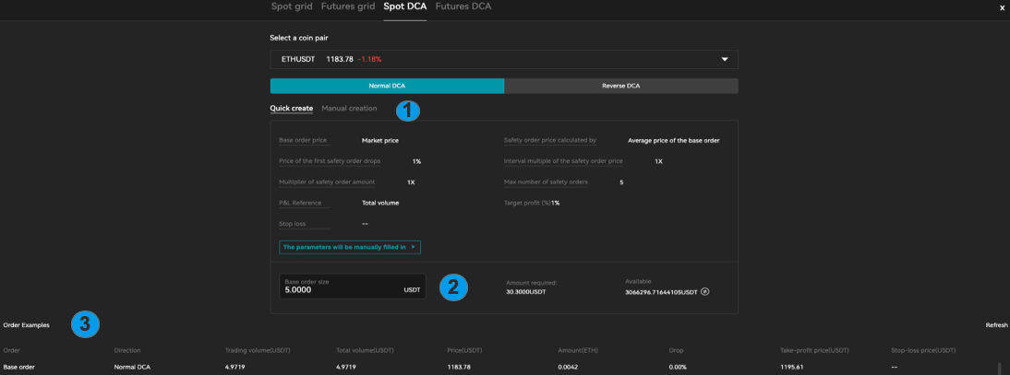Select Normal DCA mode
1010x375 pixels.
(387, 86)
